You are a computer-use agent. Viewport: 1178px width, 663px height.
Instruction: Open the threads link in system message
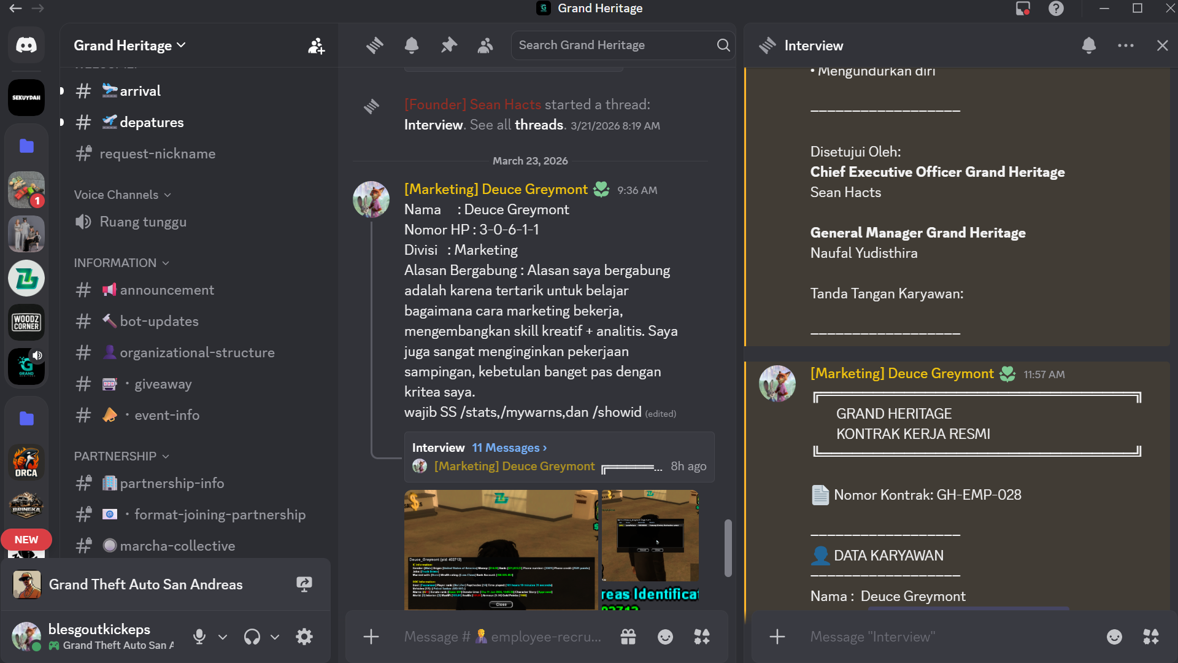539,125
